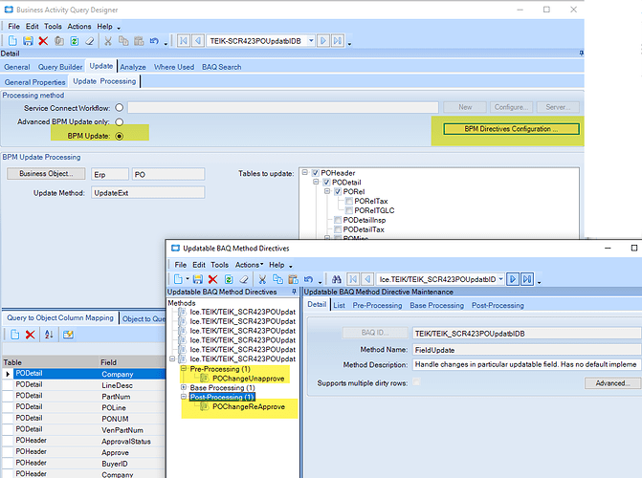Screen dimensions: 642x478
Task: Delete the selected column mapping row
Action: tap(31, 335)
